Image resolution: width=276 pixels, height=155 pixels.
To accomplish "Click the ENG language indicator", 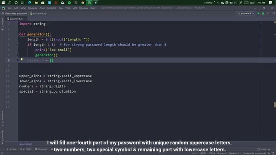I will click(252, 3).
